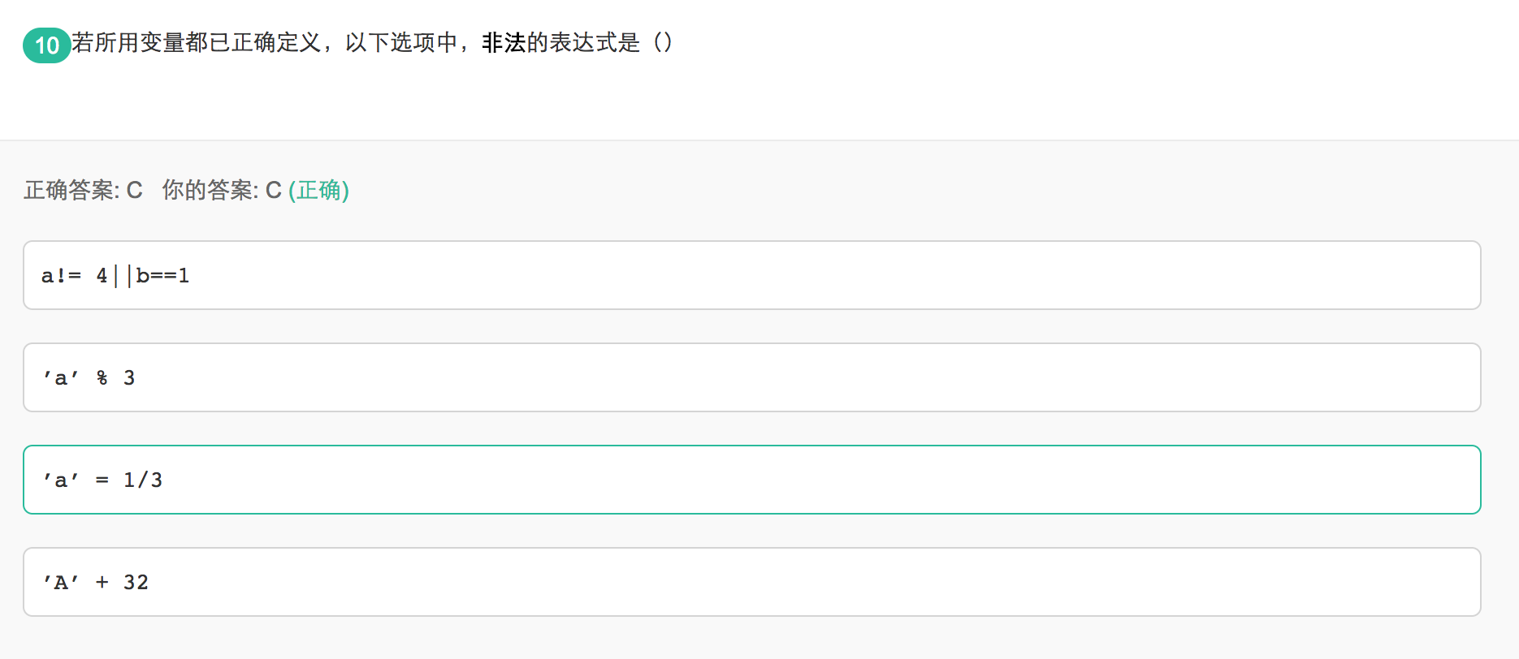Select option 'A' + 32
This screenshot has height=659, width=1519.
[x=751, y=582]
